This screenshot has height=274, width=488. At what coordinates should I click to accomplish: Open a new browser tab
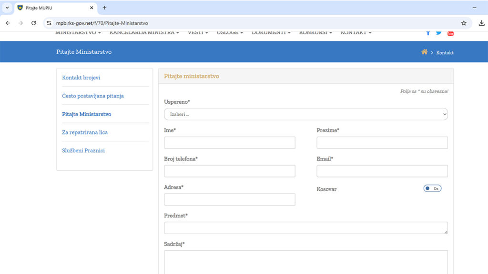(104, 8)
